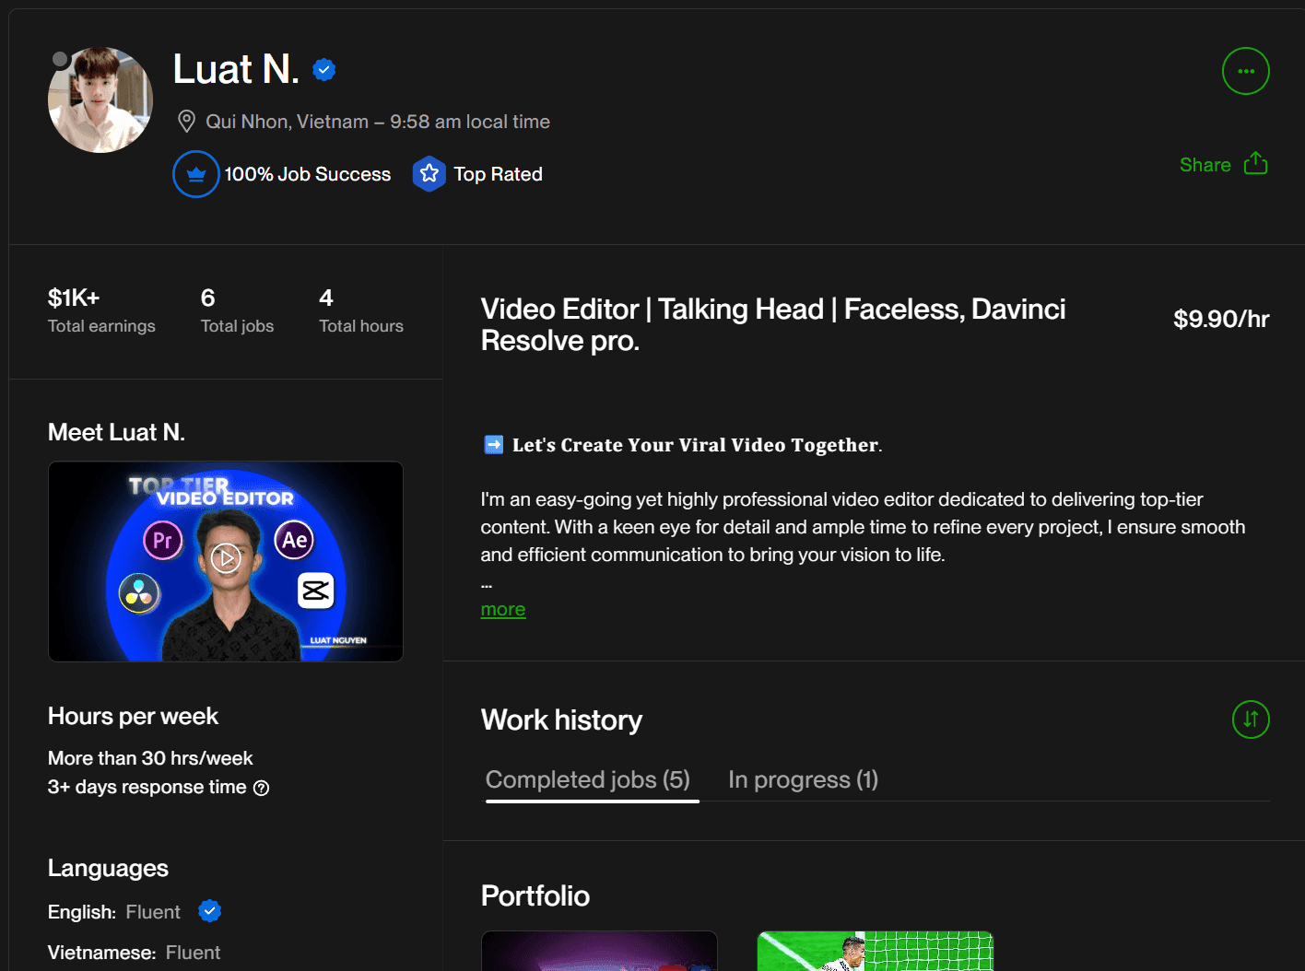Open the first portfolio thumbnail
Viewport: 1305px width, 971px height.
599,951
